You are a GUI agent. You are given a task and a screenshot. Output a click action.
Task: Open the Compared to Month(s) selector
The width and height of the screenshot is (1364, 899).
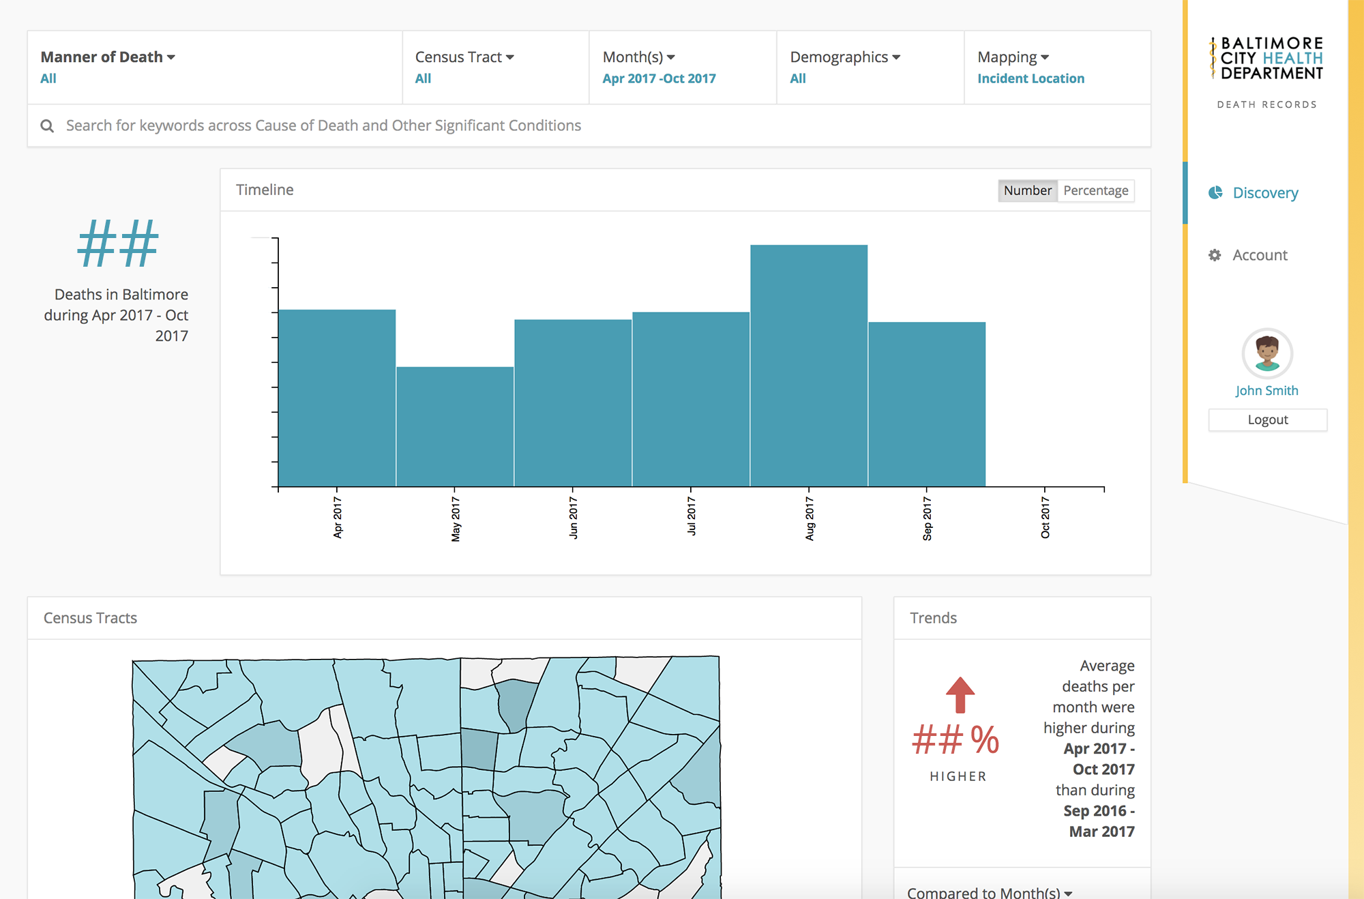[988, 891]
